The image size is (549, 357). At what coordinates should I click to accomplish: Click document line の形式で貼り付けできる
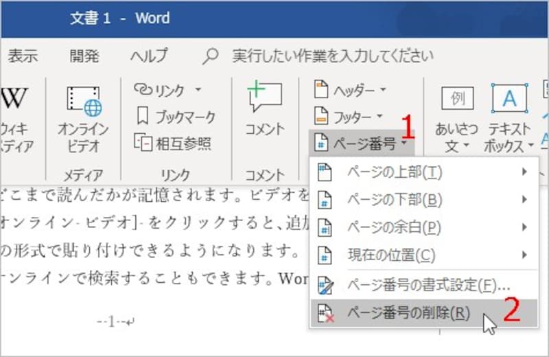(x=150, y=250)
